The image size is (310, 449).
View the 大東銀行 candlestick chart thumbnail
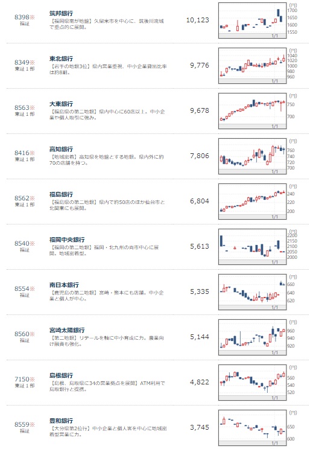click(x=253, y=111)
